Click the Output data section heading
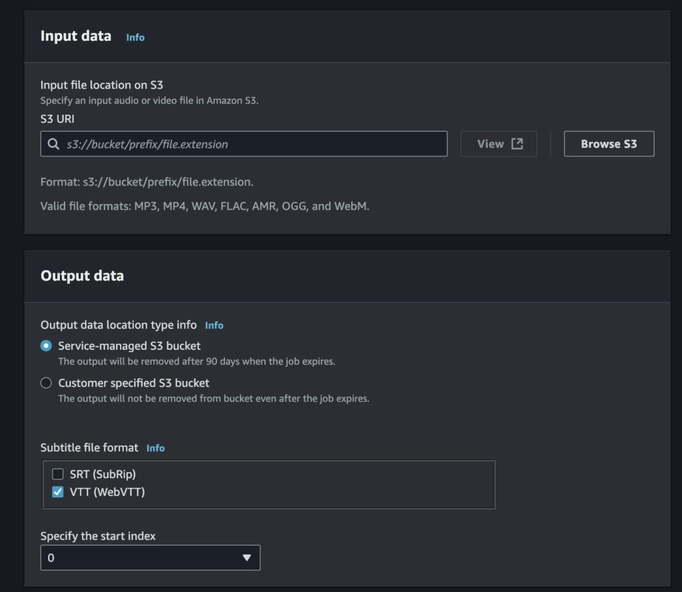Image resolution: width=682 pixels, height=592 pixels. coord(82,276)
